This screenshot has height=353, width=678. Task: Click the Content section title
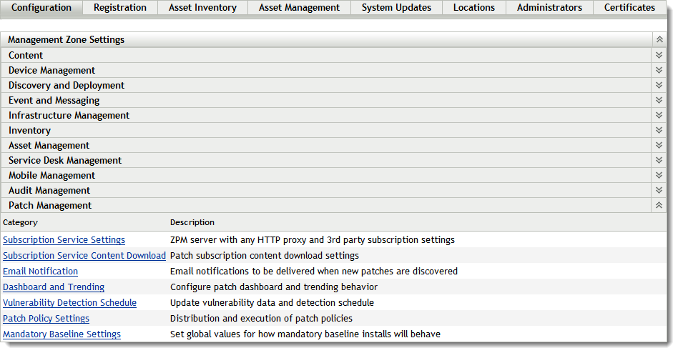(x=26, y=55)
